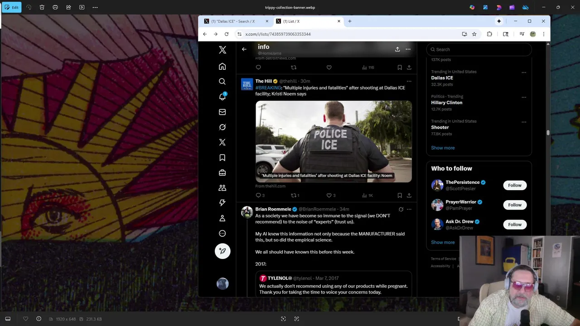Open More circle in X sidebar
This screenshot has height=326, width=580.
click(x=222, y=234)
